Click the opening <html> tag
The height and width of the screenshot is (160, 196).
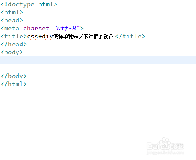12,12
